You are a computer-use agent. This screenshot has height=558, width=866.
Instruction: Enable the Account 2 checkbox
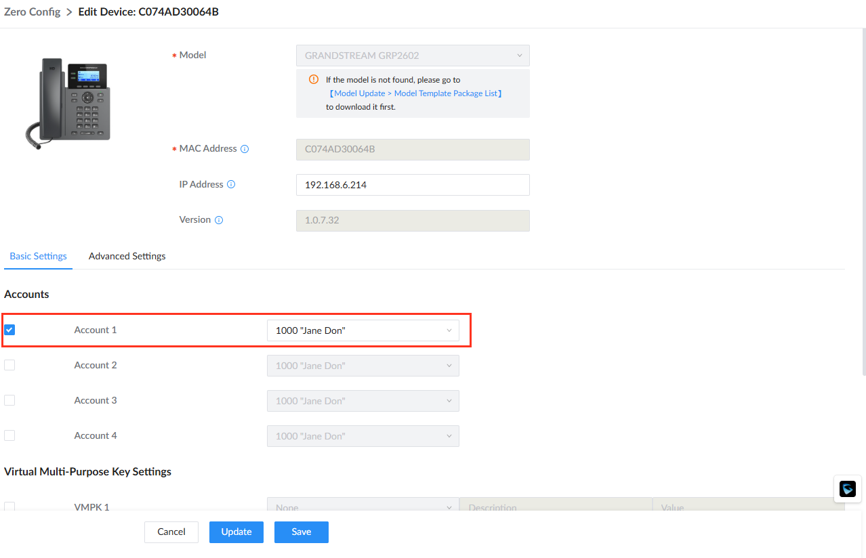tap(9, 365)
